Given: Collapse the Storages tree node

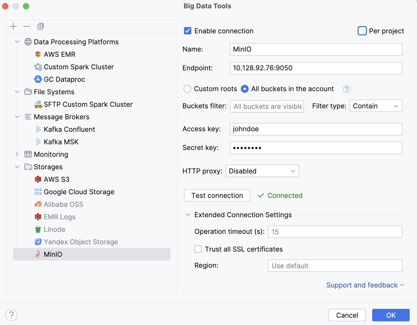Looking at the screenshot, I should [17, 167].
